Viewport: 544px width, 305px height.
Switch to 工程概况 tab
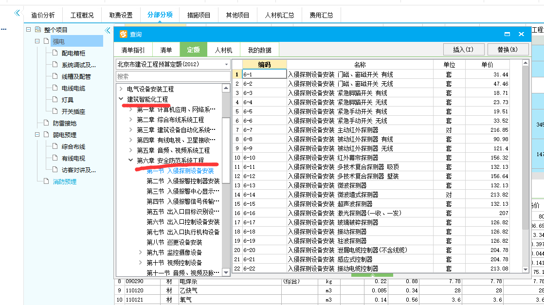[82, 15]
